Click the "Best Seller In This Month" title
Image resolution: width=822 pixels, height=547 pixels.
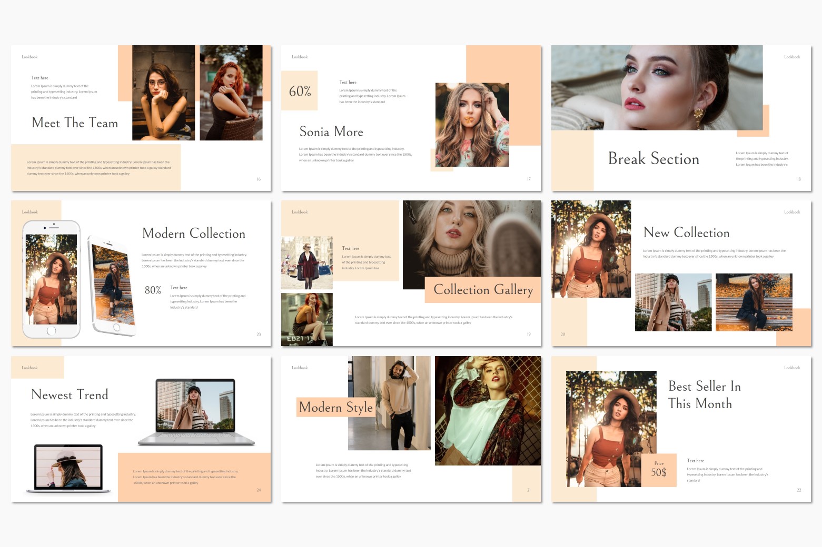(704, 395)
